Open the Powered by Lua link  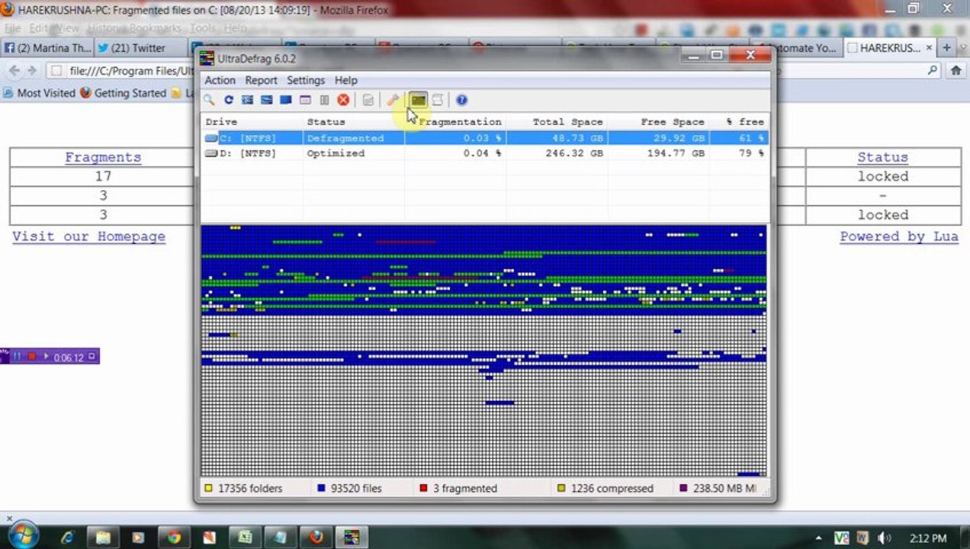[x=898, y=236]
